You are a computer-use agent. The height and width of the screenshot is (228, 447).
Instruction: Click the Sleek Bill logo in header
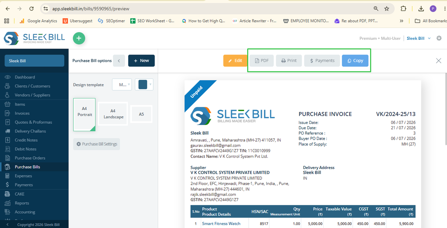click(34, 38)
